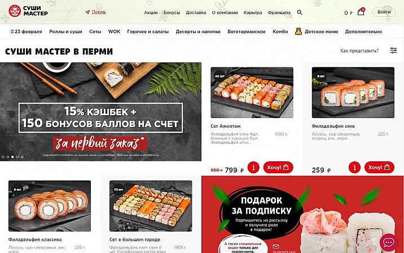Show info for Филадельфия сяке
The image size is (404, 253).
tap(354, 168)
